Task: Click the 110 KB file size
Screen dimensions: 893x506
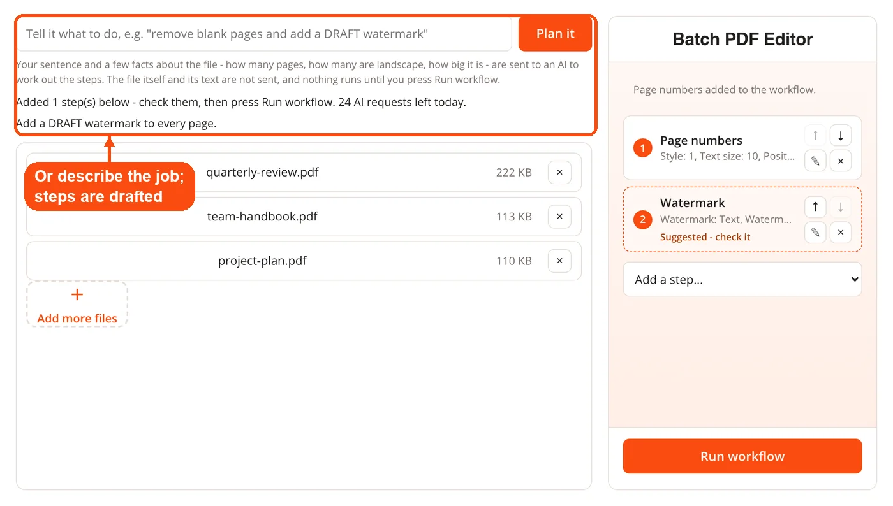Action: click(x=514, y=261)
